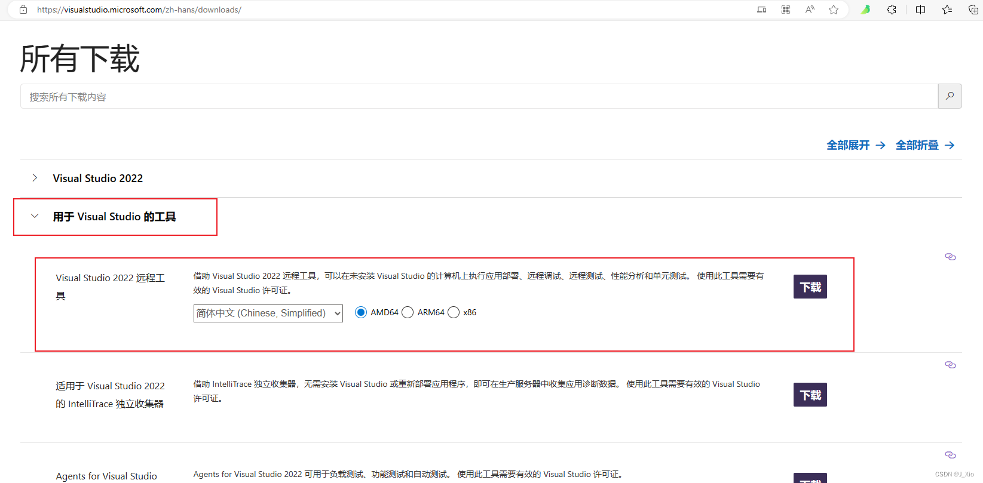983x483 pixels.
Task: Copy link icon for IntelliTrace row
Action: coord(950,365)
